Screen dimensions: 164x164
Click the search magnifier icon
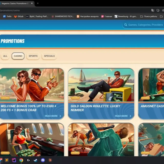(126, 25)
